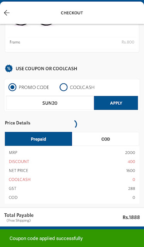Click the COOLCASH row in price details

(x=72, y=179)
